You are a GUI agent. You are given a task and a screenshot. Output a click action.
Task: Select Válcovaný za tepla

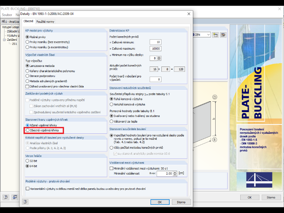pyautogui.click(x=112, y=121)
